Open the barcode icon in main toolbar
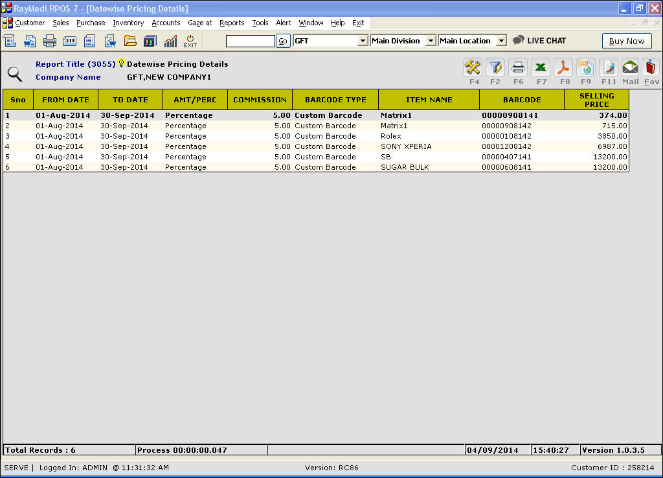The height and width of the screenshot is (478, 663). [x=69, y=41]
